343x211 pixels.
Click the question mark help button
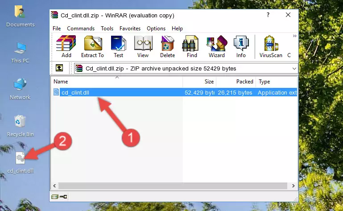pyautogui.click(x=268, y=15)
